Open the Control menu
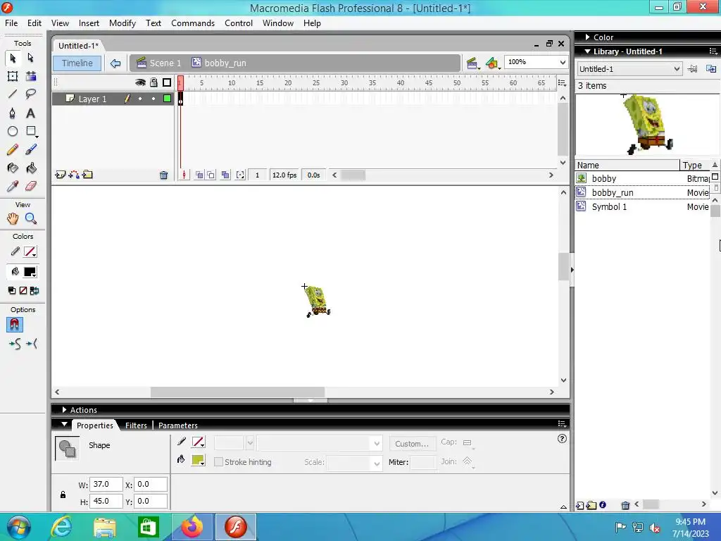721x541 pixels. pyautogui.click(x=239, y=23)
